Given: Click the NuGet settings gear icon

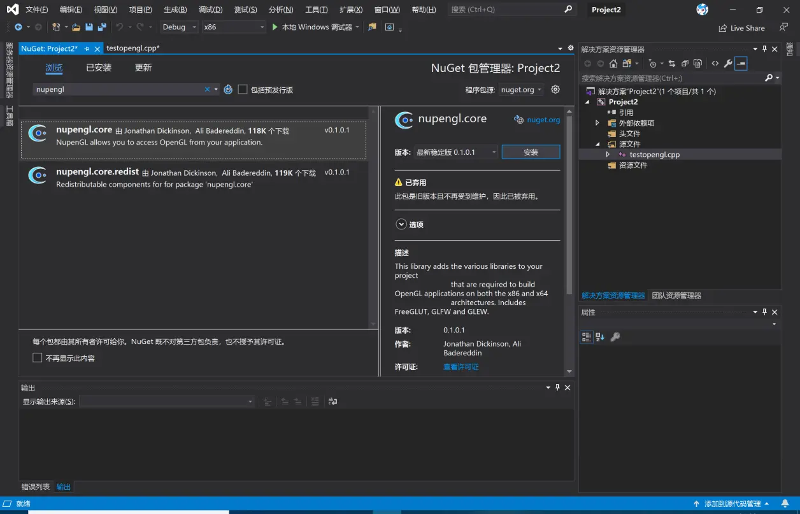Looking at the screenshot, I should (555, 90).
